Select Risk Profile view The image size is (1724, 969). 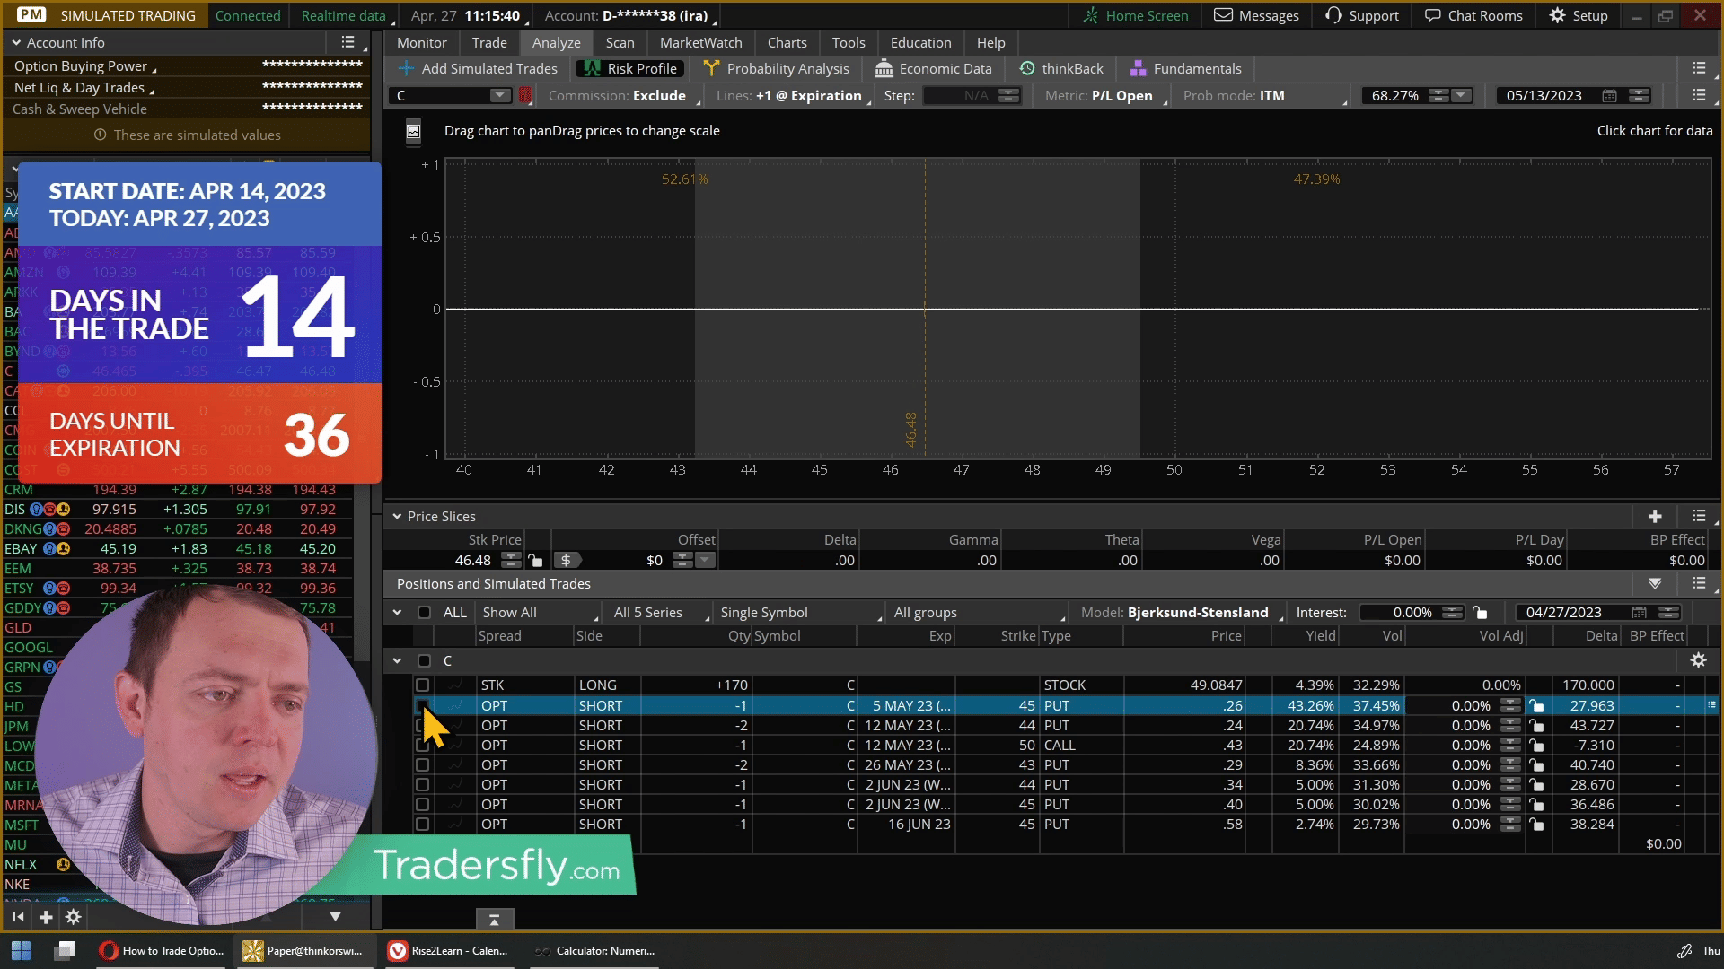click(629, 68)
